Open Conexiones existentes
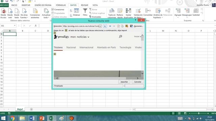The image size is (216, 121). [35, 13]
